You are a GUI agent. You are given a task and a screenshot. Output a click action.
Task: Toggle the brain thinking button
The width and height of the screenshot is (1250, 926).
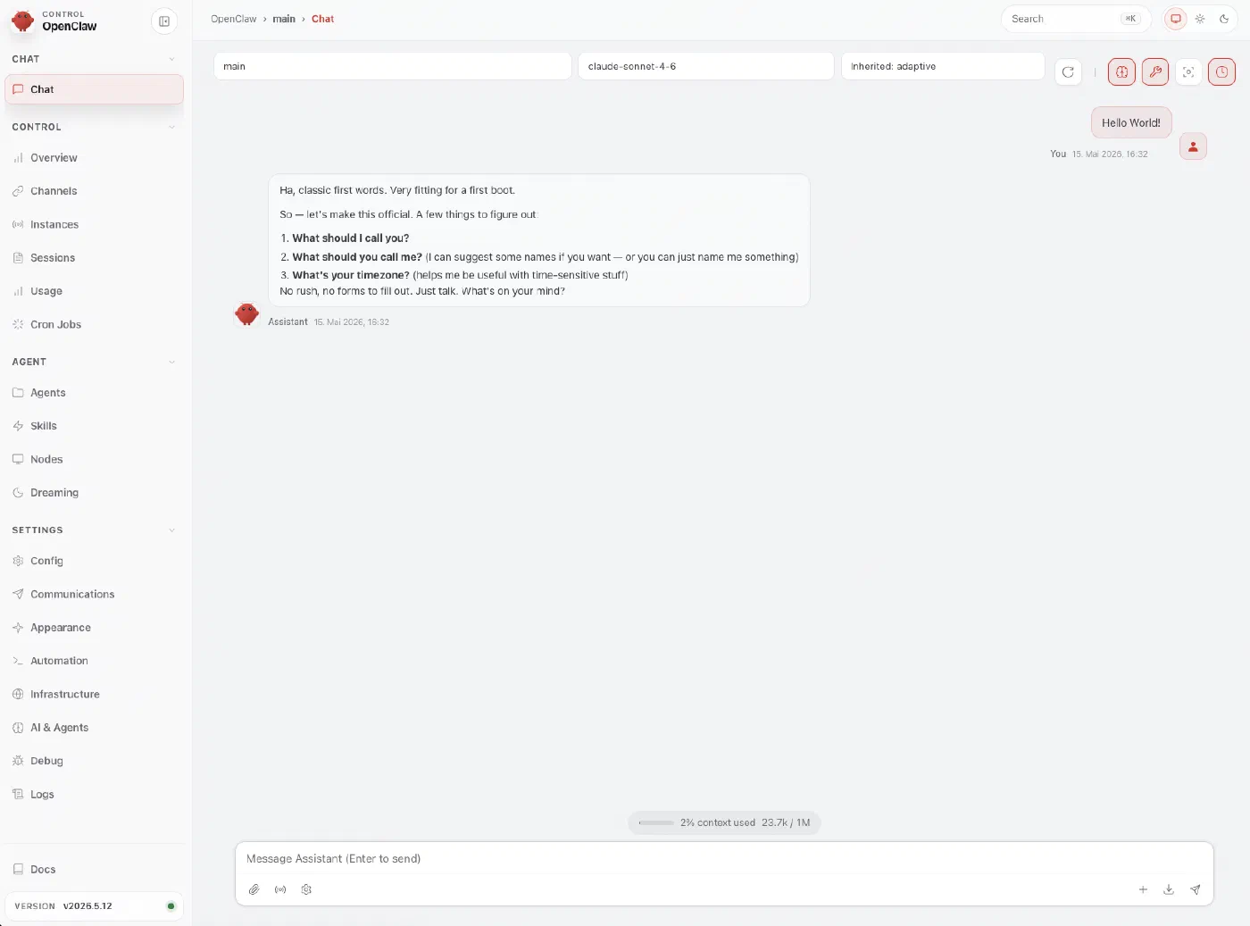pyautogui.click(x=1121, y=72)
